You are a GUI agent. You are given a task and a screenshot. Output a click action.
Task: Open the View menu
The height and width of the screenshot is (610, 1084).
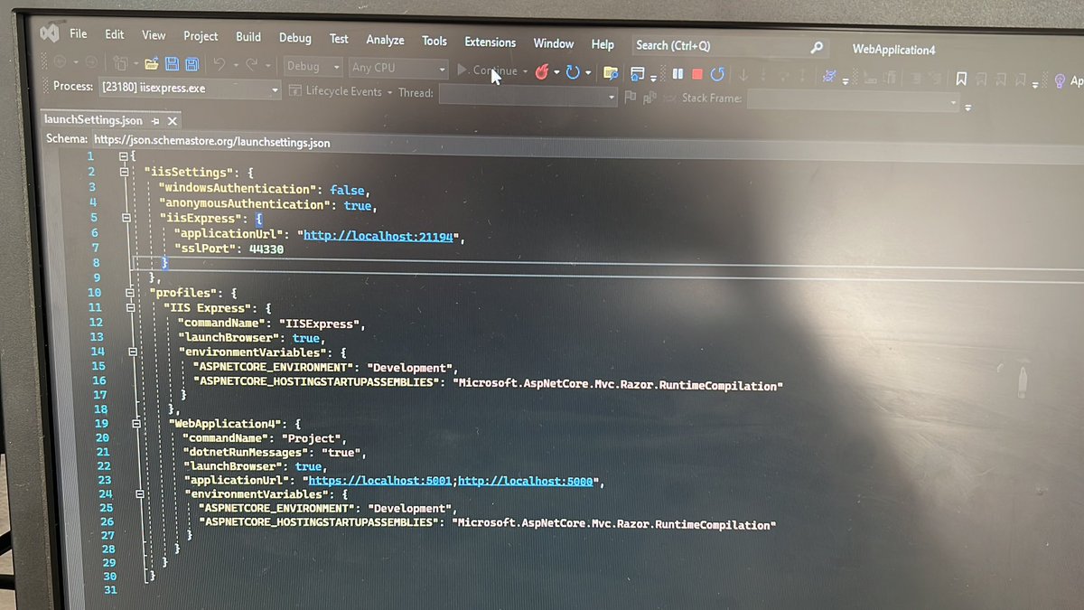tap(154, 35)
